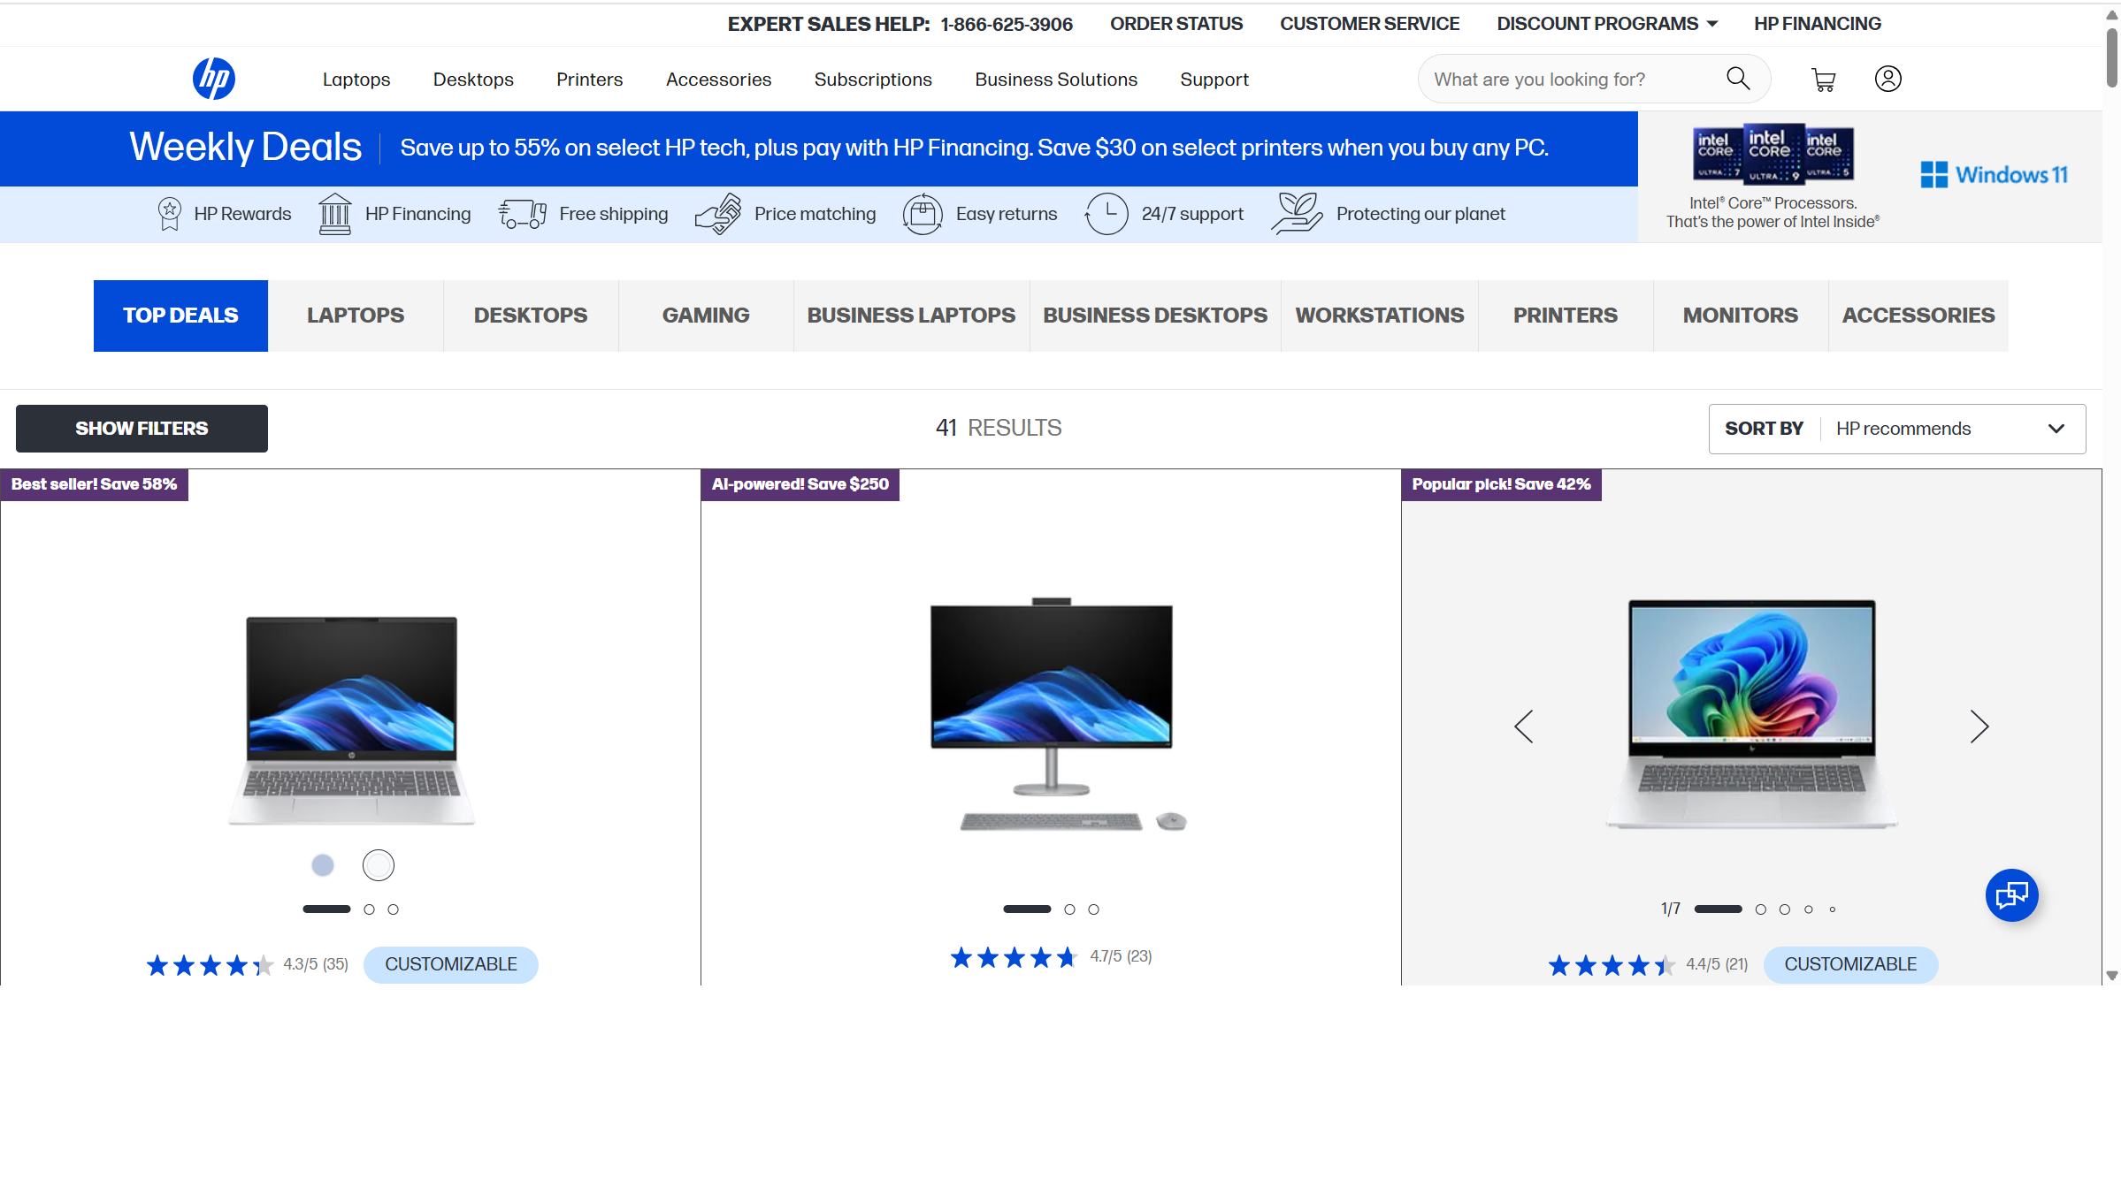Click the Price matching handshake icon
Screen dimensions: 2121x1202
[718, 214]
